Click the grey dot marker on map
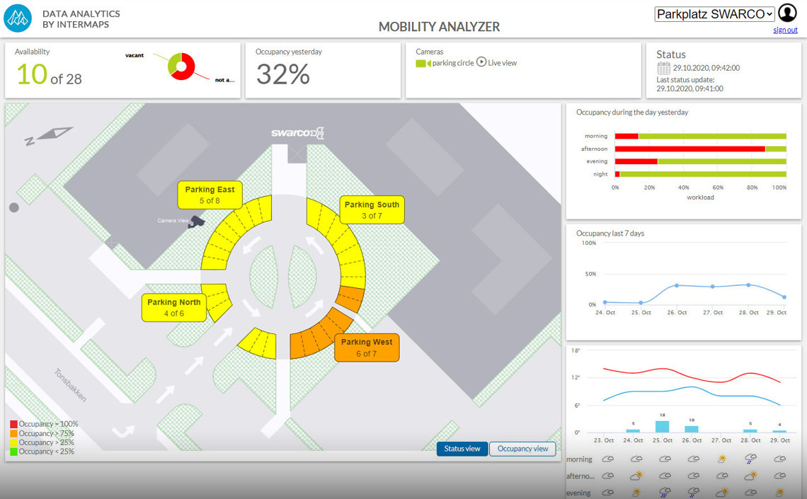The height and width of the screenshot is (499, 807). [14, 207]
